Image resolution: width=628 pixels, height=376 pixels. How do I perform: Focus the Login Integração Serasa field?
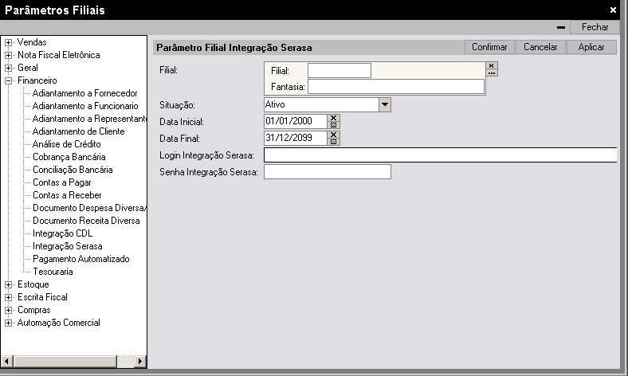(440, 155)
